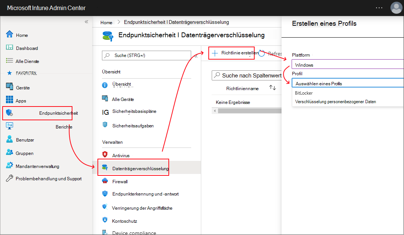Open Berichte menu item
The width and height of the screenshot is (404, 235).
click(x=64, y=127)
